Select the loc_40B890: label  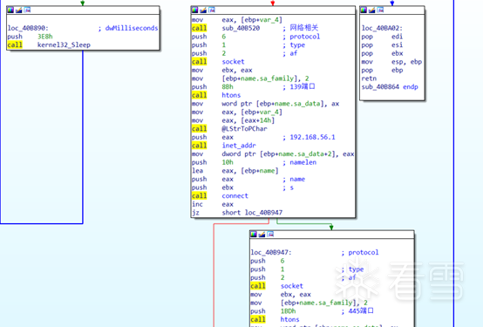pyautogui.click(x=28, y=28)
